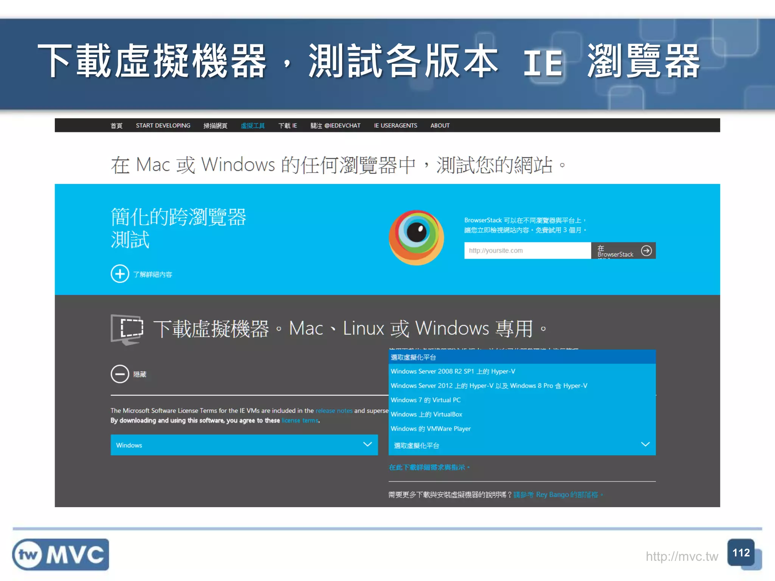
Task: Choose Windows 的 VMWare Player option
Action: (x=522, y=429)
